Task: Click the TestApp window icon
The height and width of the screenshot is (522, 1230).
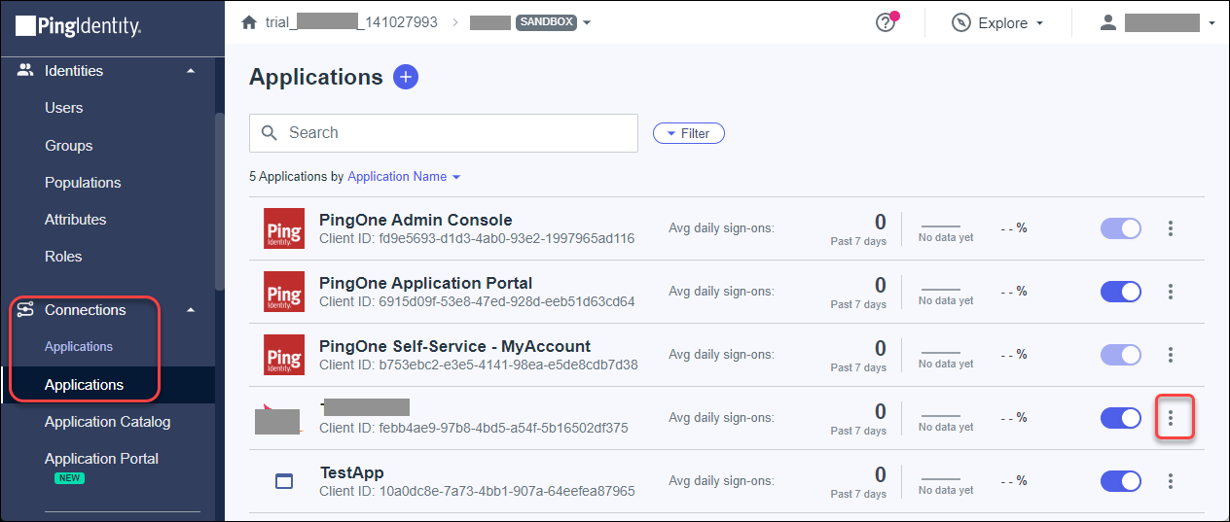Action: [284, 481]
